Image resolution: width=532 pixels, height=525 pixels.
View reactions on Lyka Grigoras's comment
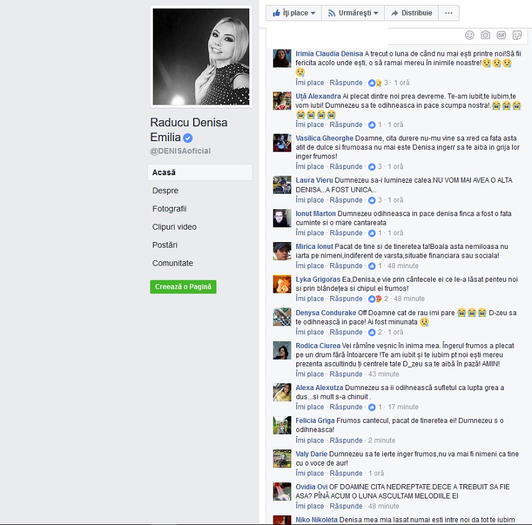(374, 299)
